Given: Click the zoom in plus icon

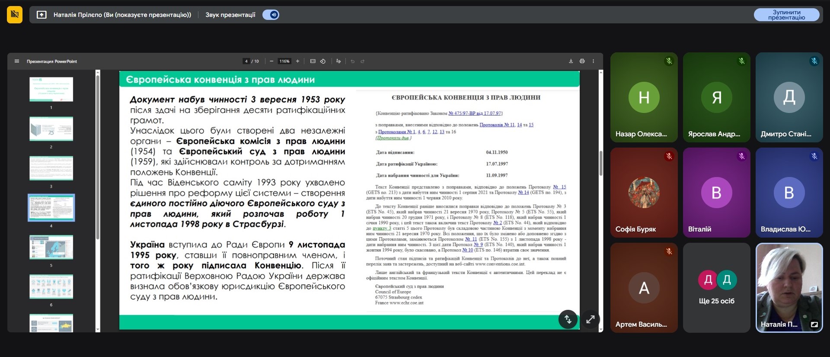Looking at the screenshot, I should coord(297,61).
